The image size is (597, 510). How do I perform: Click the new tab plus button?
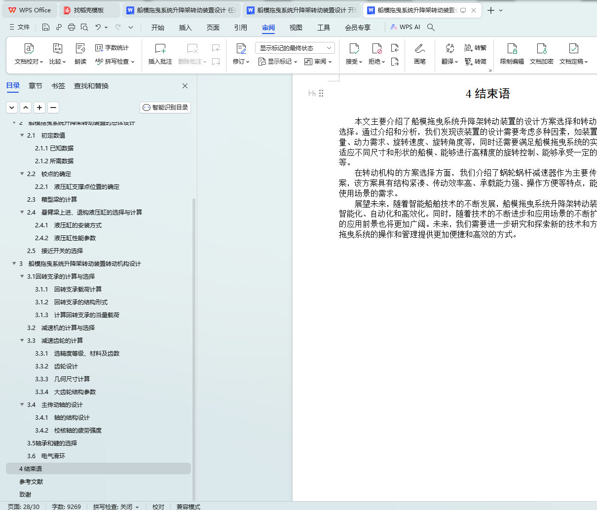coord(491,10)
